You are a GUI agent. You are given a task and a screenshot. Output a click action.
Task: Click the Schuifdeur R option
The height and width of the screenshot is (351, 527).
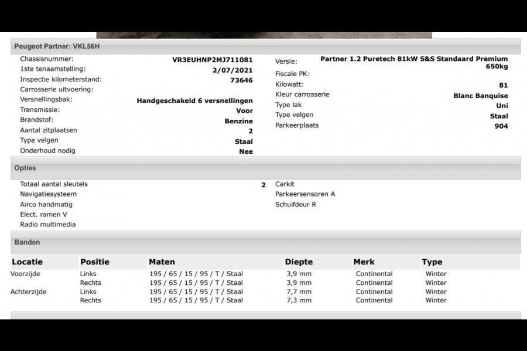click(296, 205)
